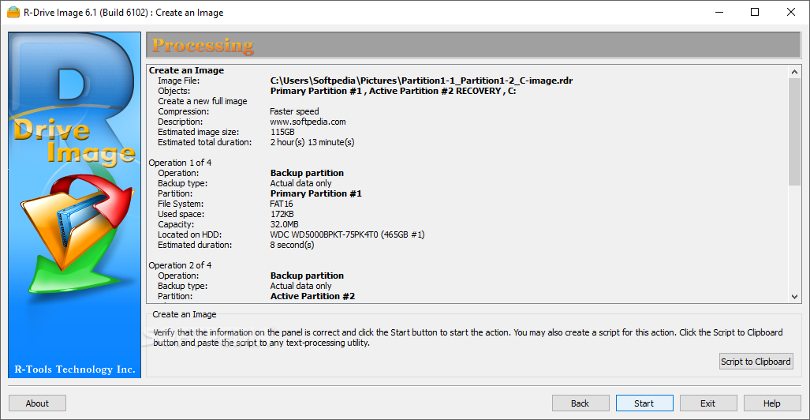810x420 pixels.
Task: Close the R-Drive Image window
Action: [791, 13]
